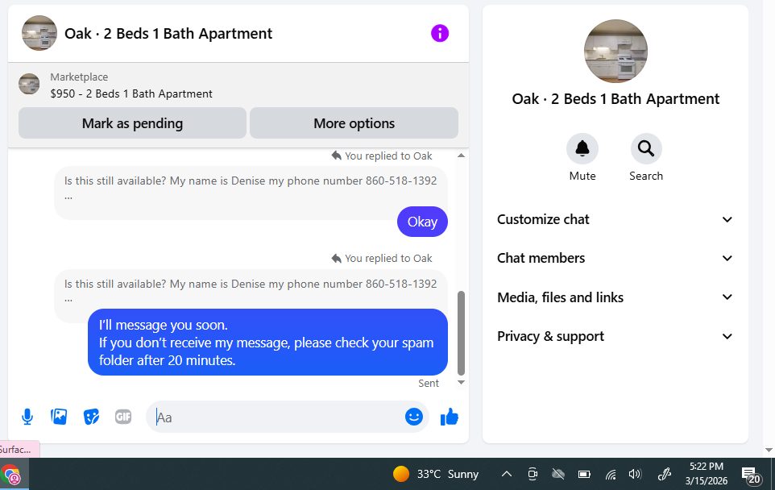This screenshot has height=490, width=775.
Task: Open notification center with 20 badge
Action: click(751, 475)
